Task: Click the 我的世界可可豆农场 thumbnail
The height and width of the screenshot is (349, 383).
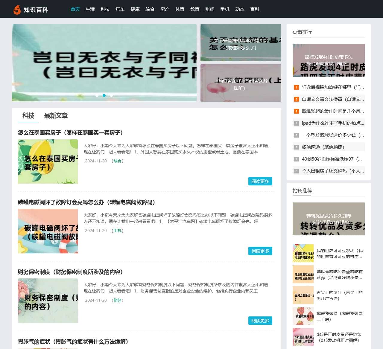Action: click(x=303, y=254)
